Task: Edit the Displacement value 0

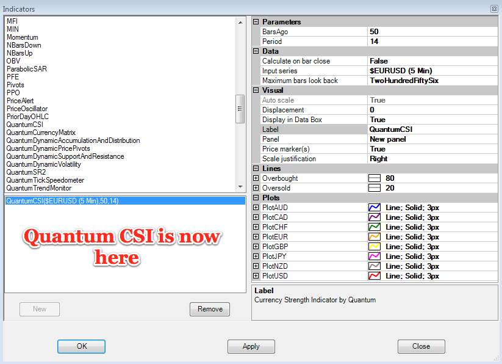Action: click(432, 109)
